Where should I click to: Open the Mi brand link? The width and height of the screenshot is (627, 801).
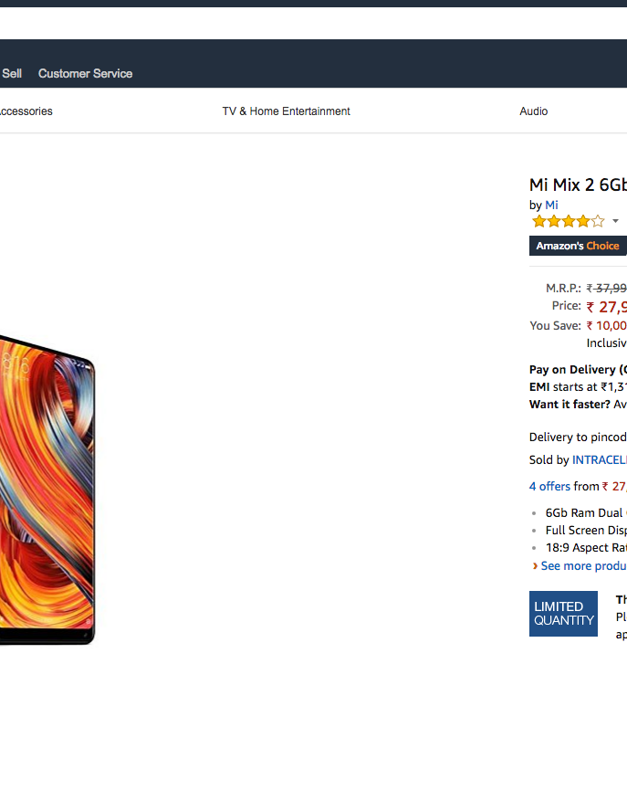click(x=551, y=206)
